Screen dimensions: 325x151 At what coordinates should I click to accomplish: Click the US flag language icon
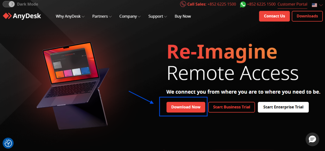click(x=315, y=5)
